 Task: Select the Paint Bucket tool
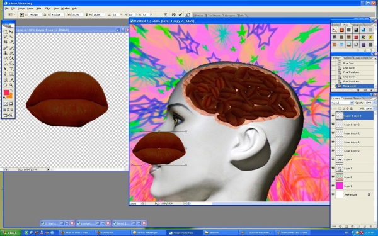coord(11,58)
